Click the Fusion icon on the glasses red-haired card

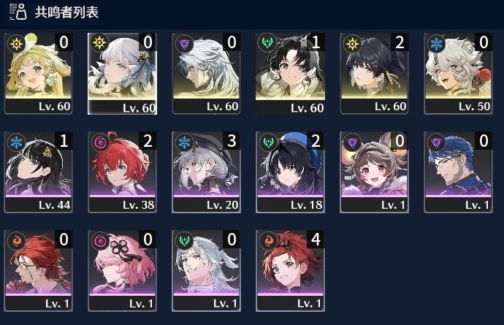click(x=16, y=240)
